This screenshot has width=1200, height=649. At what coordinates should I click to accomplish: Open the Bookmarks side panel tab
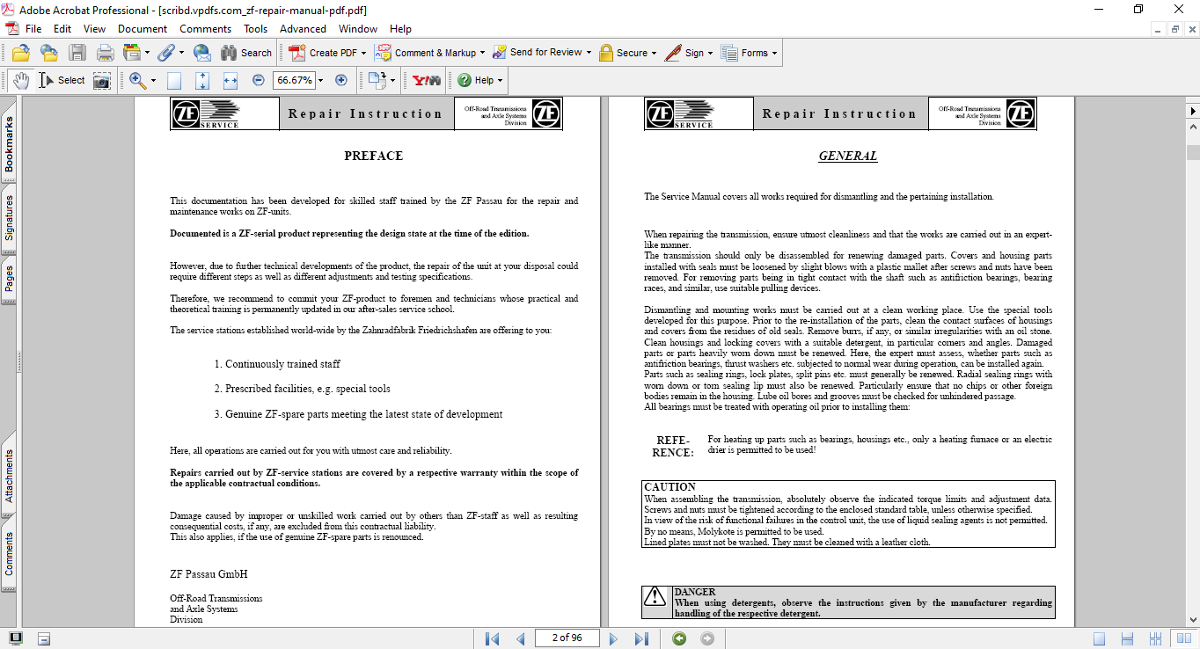[x=9, y=144]
